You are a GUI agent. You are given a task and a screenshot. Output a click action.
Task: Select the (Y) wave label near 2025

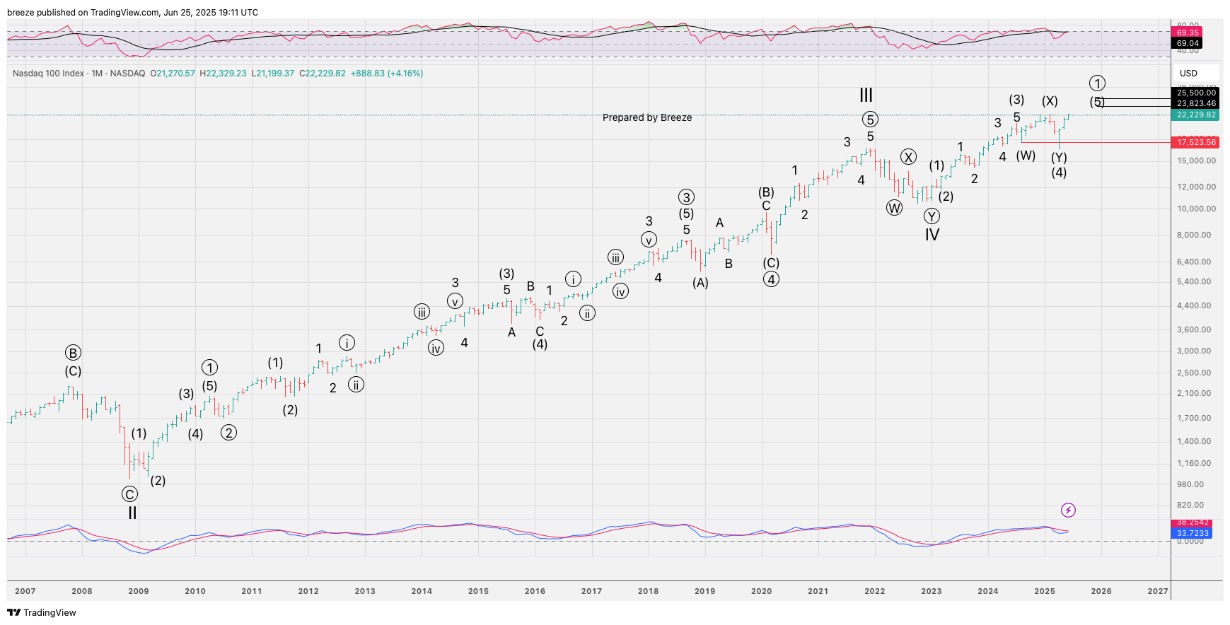[x=1059, y=157]
